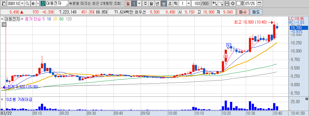Screen dimensions: 309x116
Task: Click the 최고 10,900 (10:40) high label
Action: 250,22
